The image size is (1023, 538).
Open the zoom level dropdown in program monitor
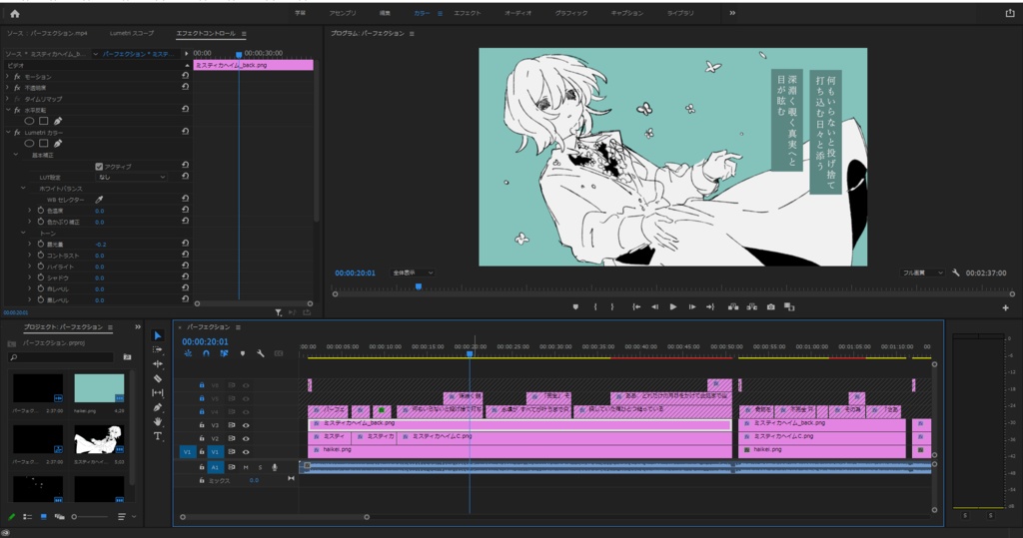(x=413, y=272)
